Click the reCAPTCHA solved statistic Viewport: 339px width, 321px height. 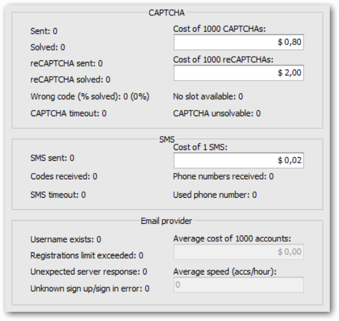pos(70,80)
